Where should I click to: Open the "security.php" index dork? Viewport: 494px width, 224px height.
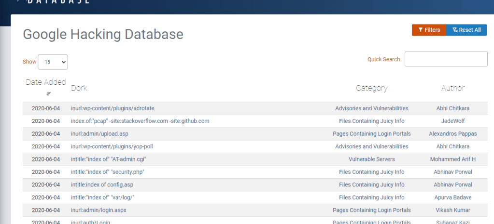pos(107,172)
